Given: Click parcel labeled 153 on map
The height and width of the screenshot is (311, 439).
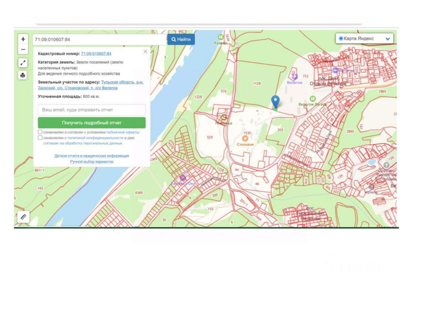Looking at the screenshot, I should coord(210,209).
